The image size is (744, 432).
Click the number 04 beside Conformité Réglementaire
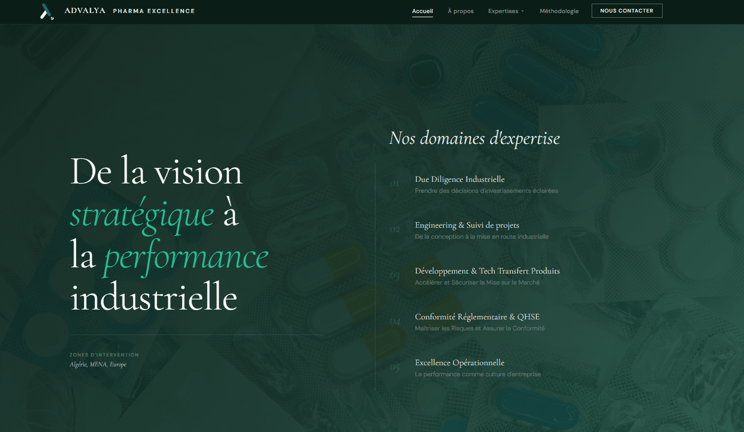(x=395, y=322)
